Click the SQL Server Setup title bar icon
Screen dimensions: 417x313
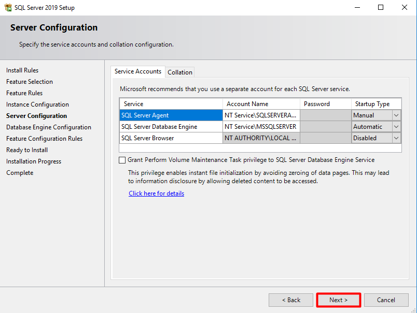[x=8, y=7]
